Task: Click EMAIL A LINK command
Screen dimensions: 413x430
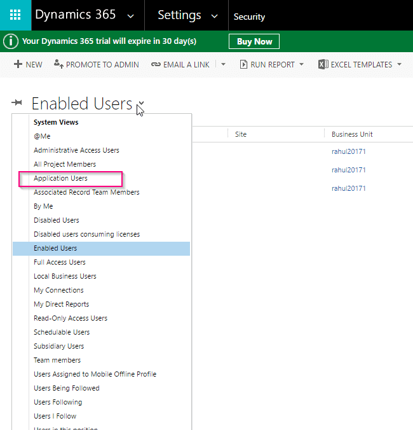Action: coord(186,65)
